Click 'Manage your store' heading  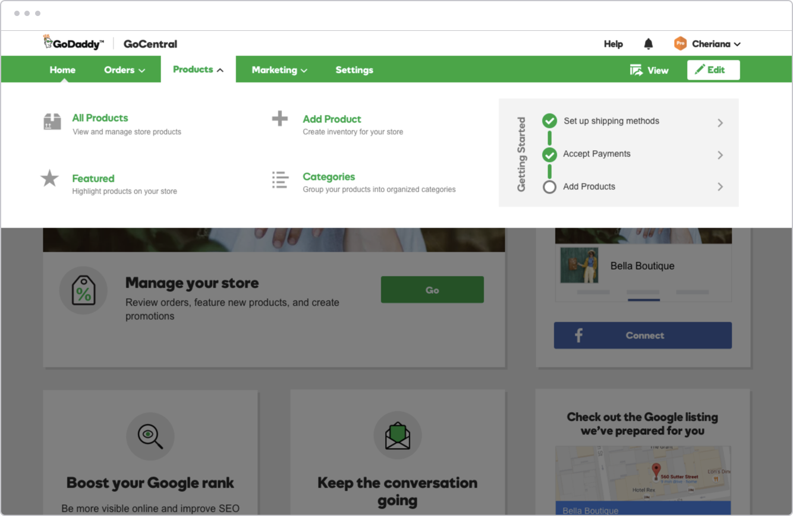192,283
